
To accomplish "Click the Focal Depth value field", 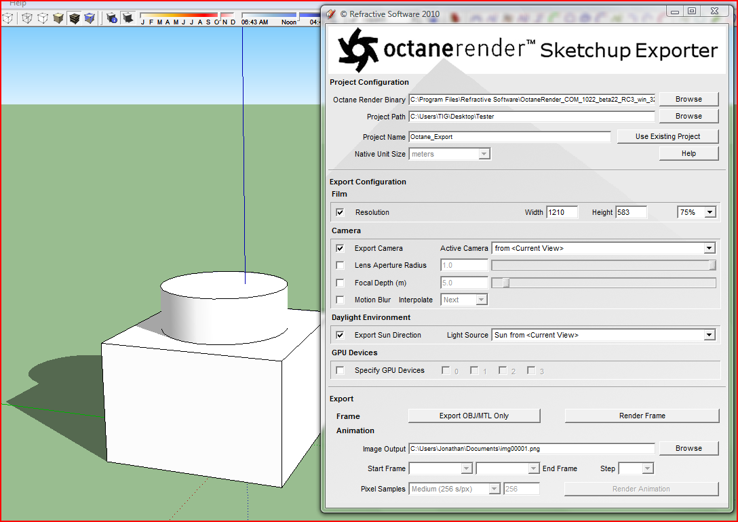I will [x=464, y=283].
